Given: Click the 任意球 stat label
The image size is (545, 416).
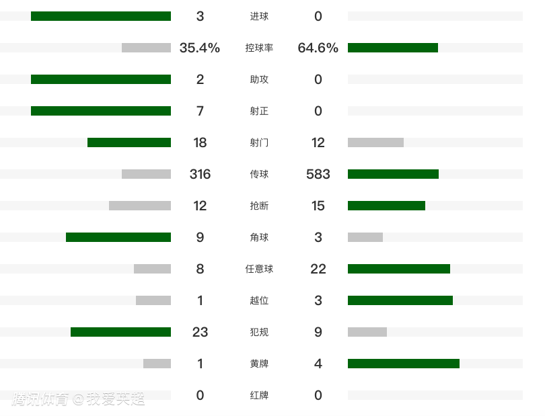Looking at the screenshot, I should 259,269.
